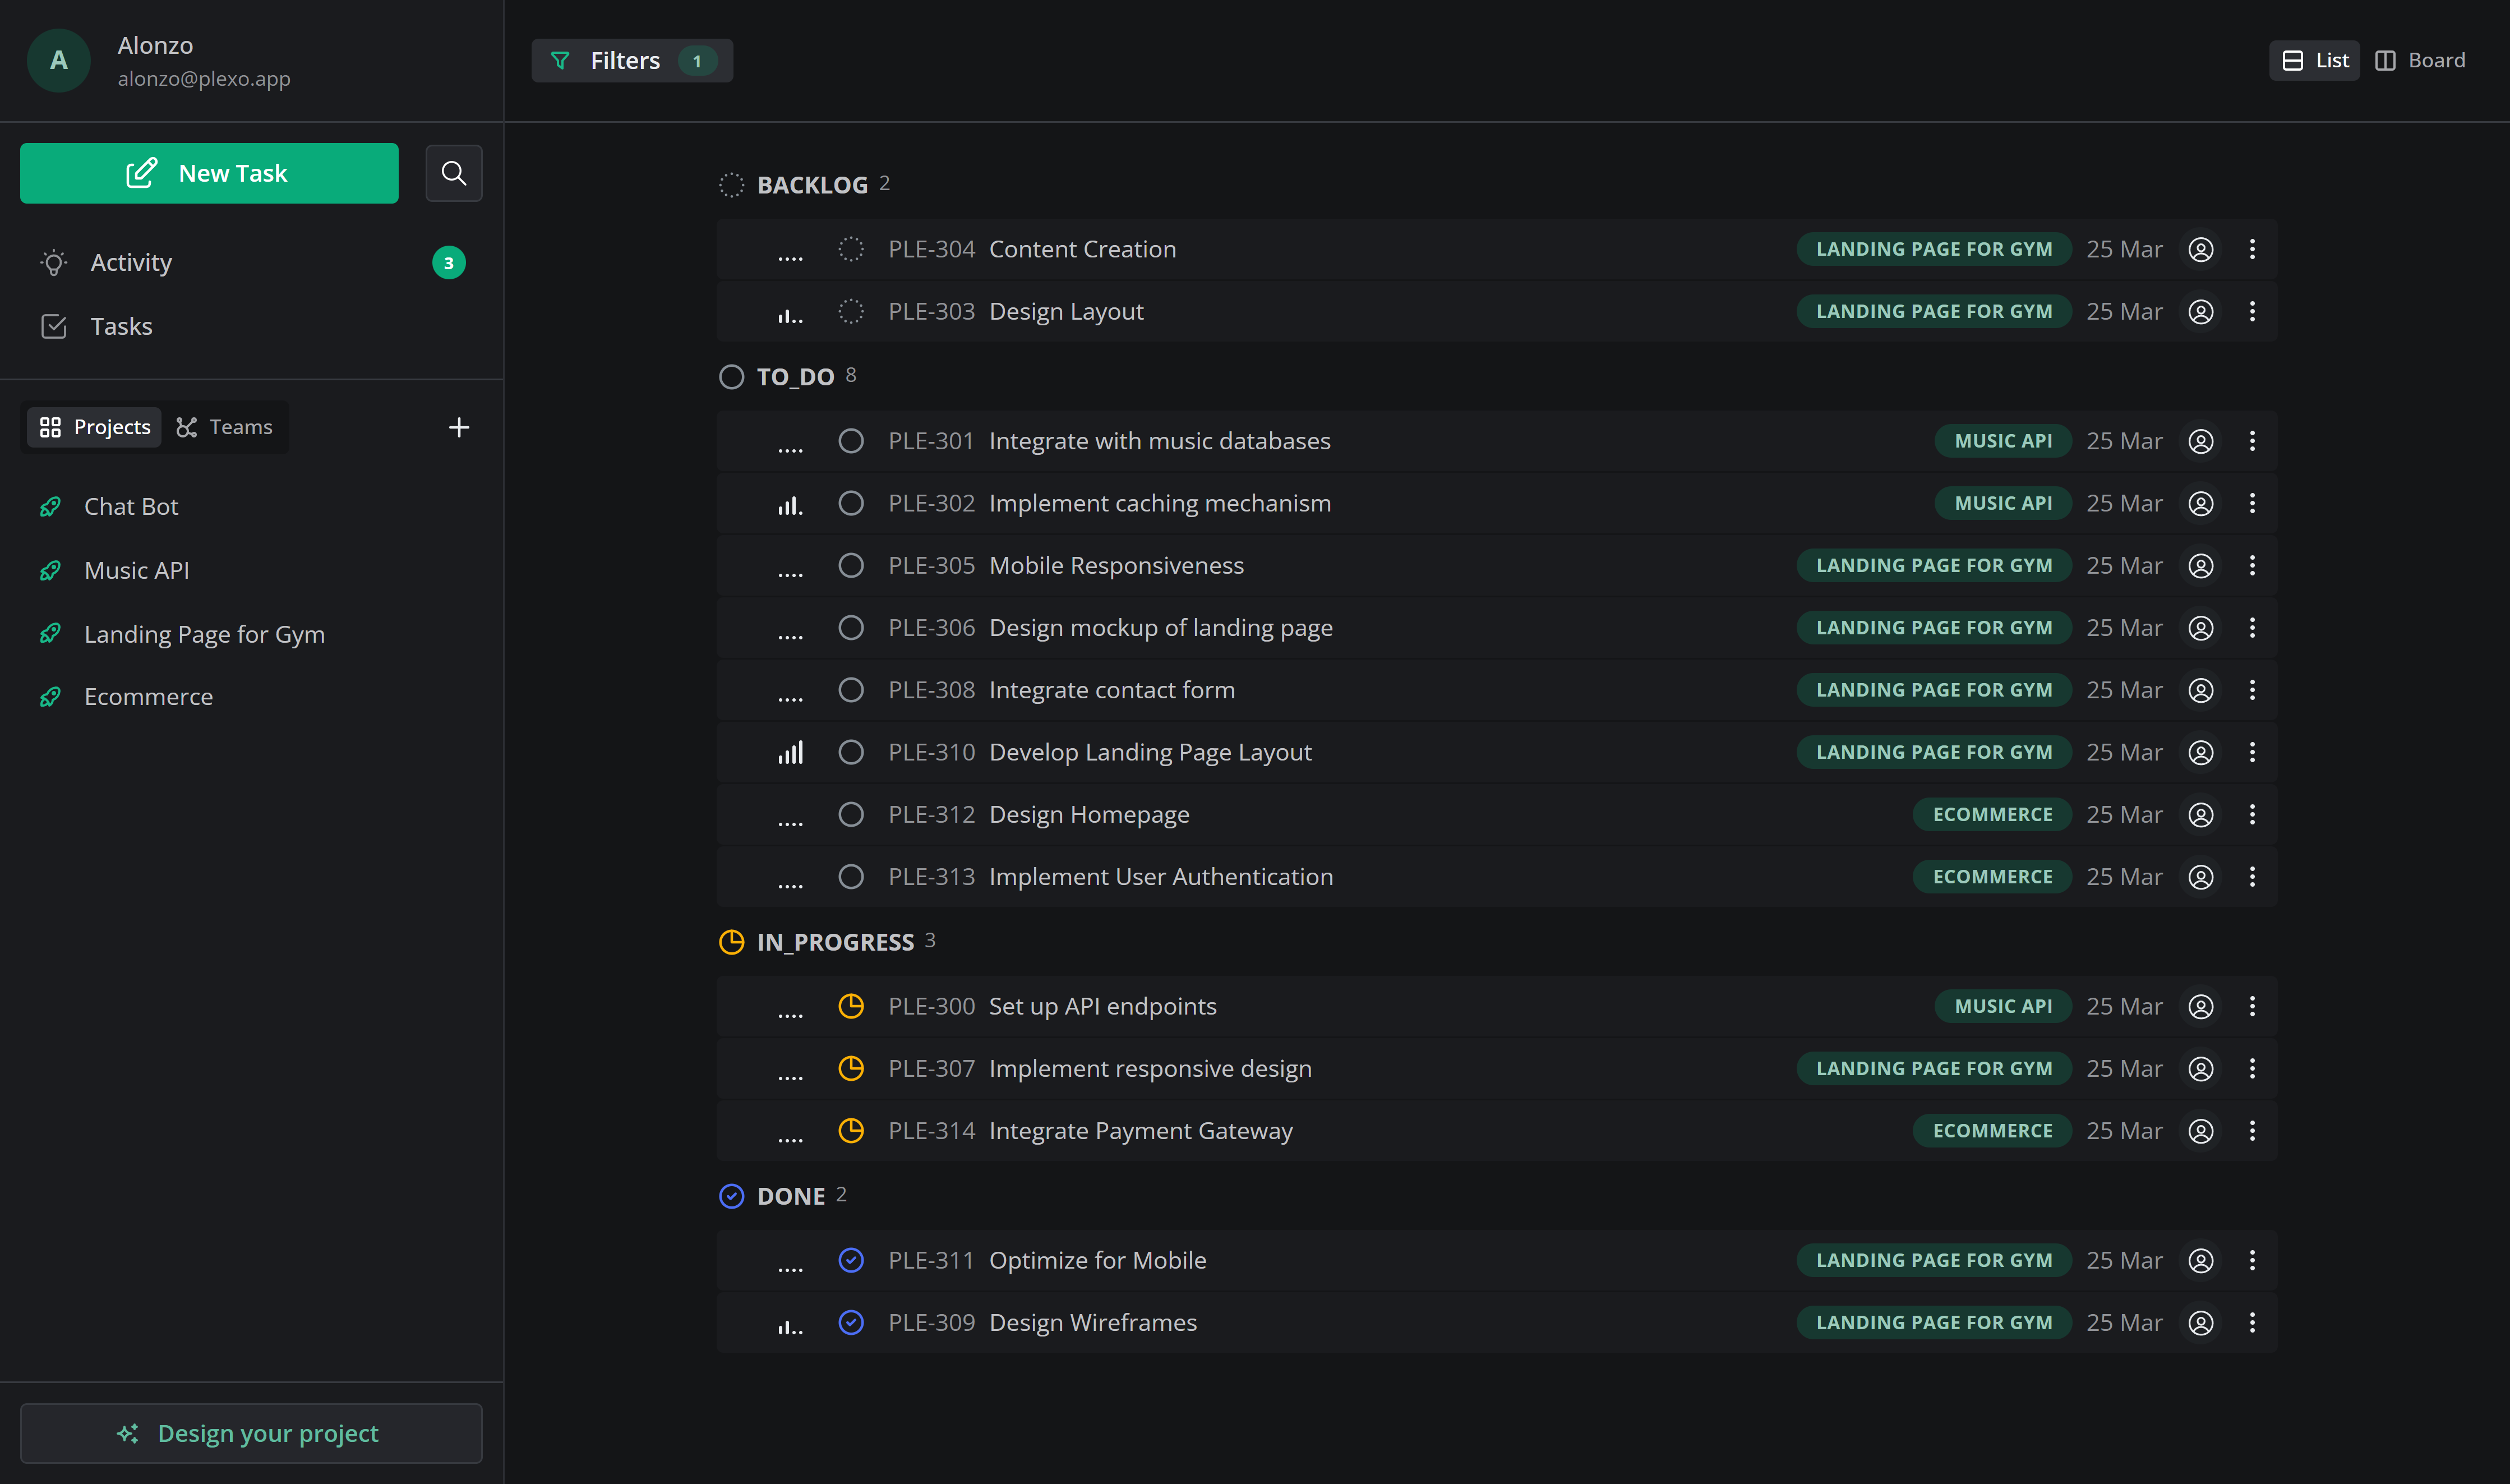Toggle backlog status circle of PLE-303
The width and height of the screenshot is (2510, 1484).
pyautogui.click(x=851, y=311)
